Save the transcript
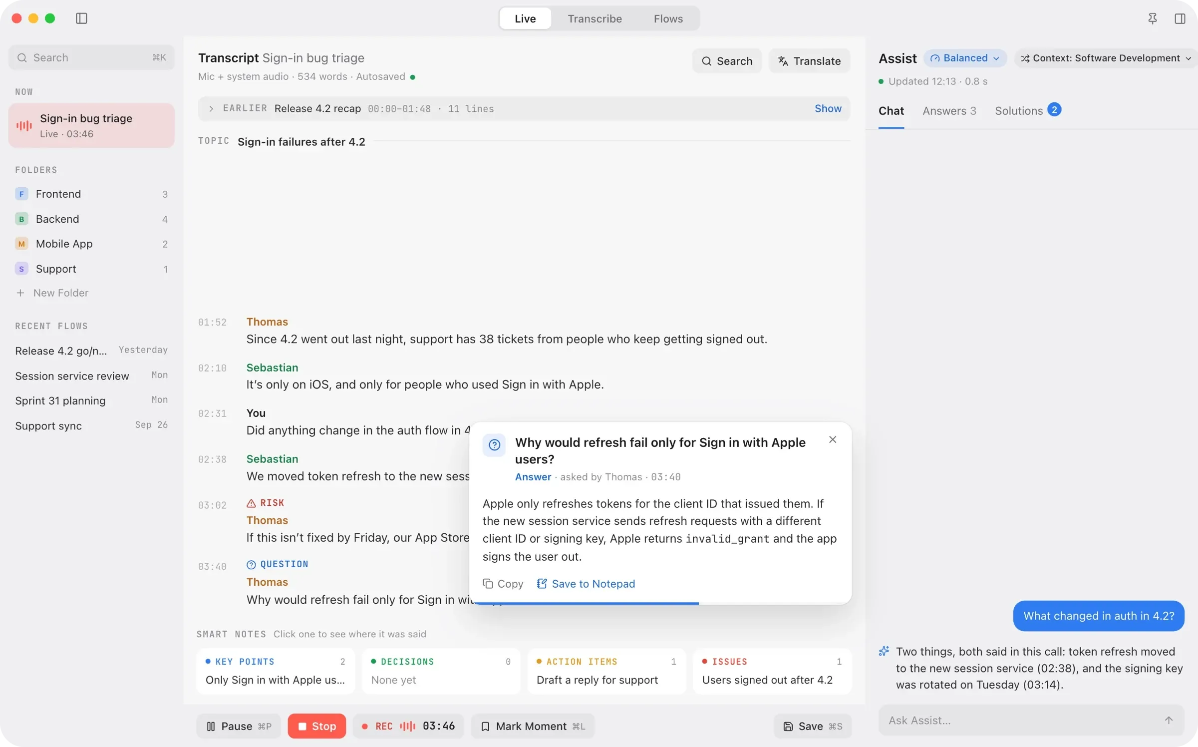The height and width of the screenshot is (747, 1198). click(x=812, y=726)
